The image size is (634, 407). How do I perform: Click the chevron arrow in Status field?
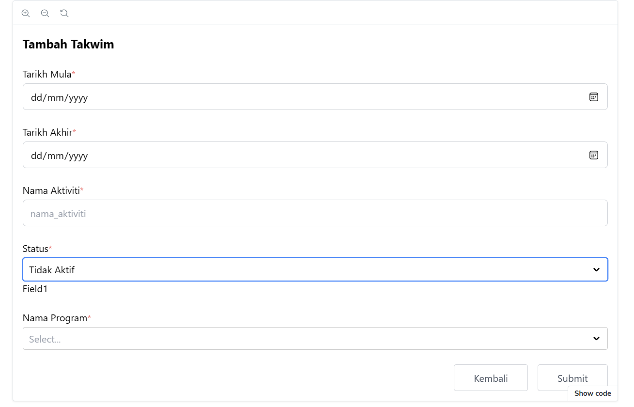coord(596,270)
